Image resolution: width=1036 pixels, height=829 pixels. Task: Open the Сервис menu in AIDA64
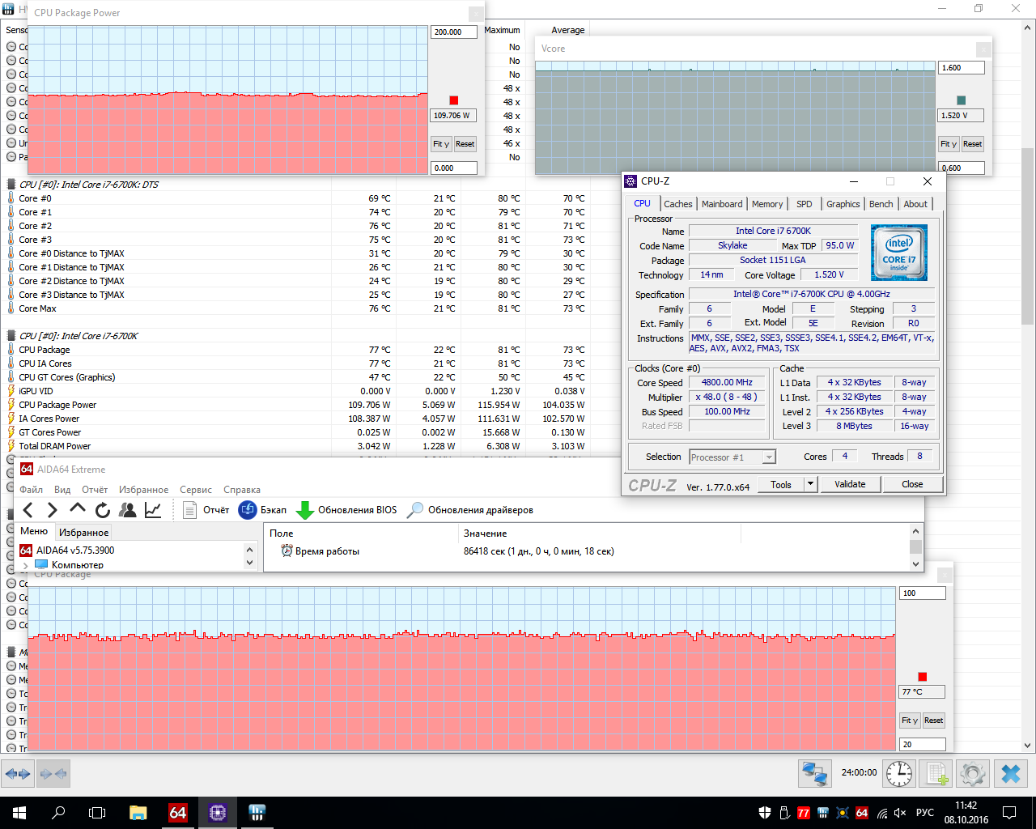pyautogui.click(x=196, y=490)
